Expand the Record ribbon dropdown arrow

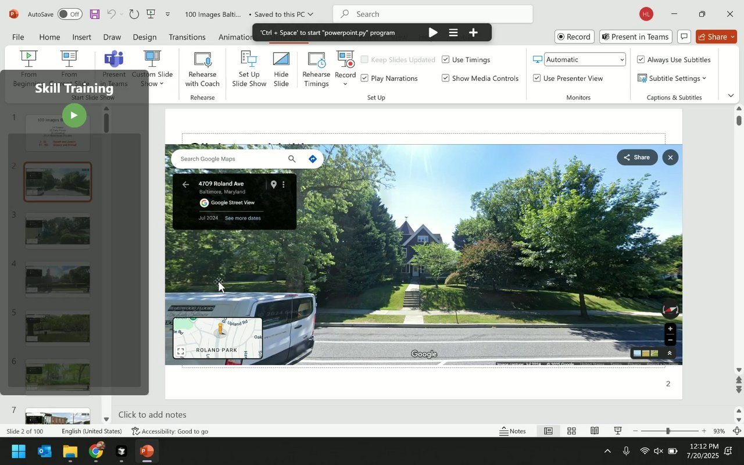(x=345, y=85)
